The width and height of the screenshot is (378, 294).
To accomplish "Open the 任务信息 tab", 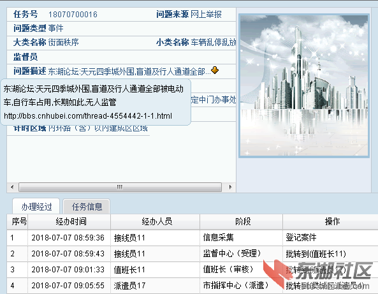I will click(x=87, y=207).
